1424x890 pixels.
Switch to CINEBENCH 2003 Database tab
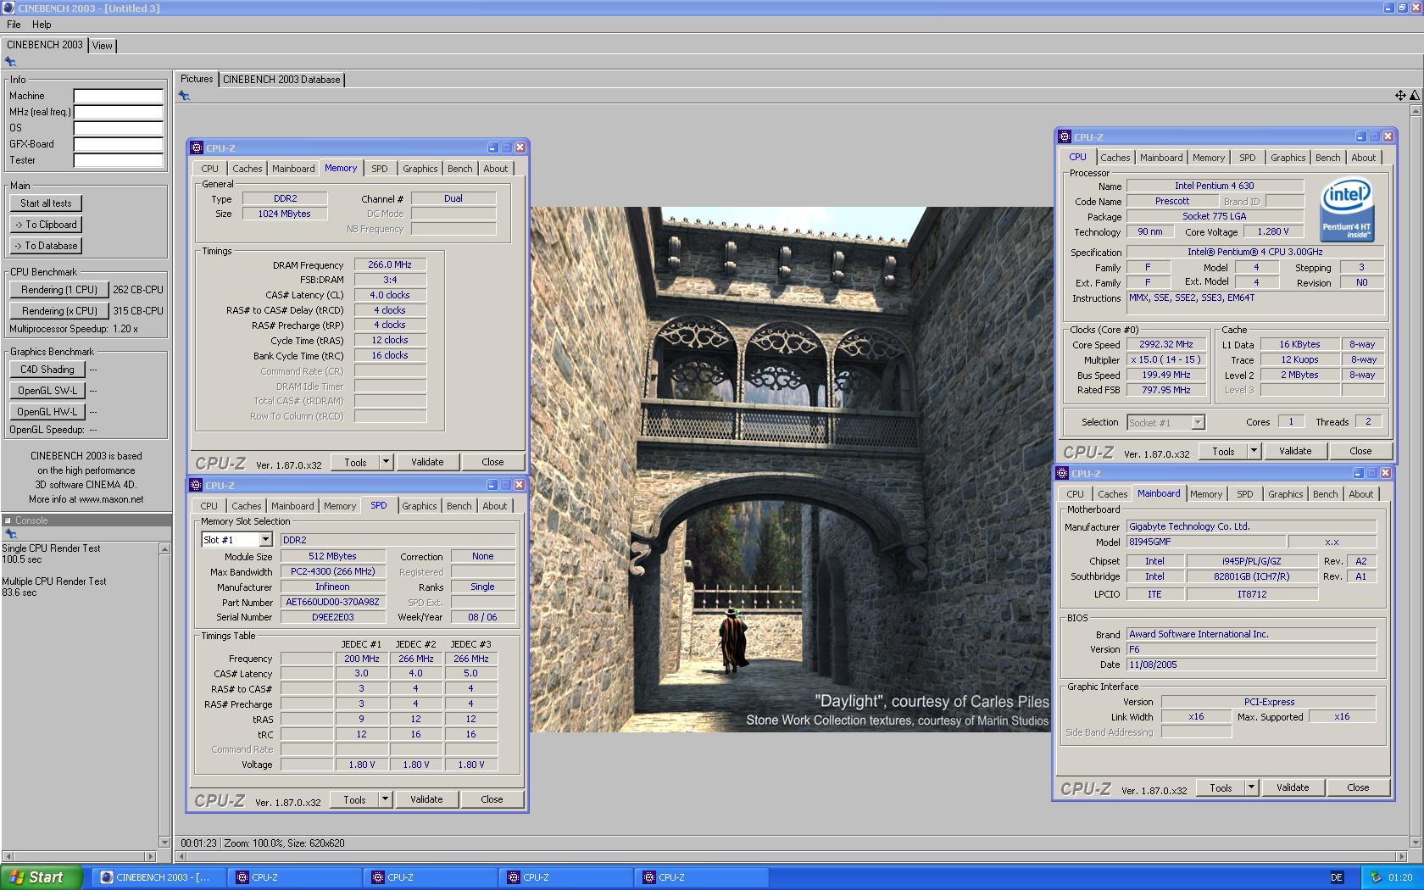pyautogui.click(x=281, y=80)
